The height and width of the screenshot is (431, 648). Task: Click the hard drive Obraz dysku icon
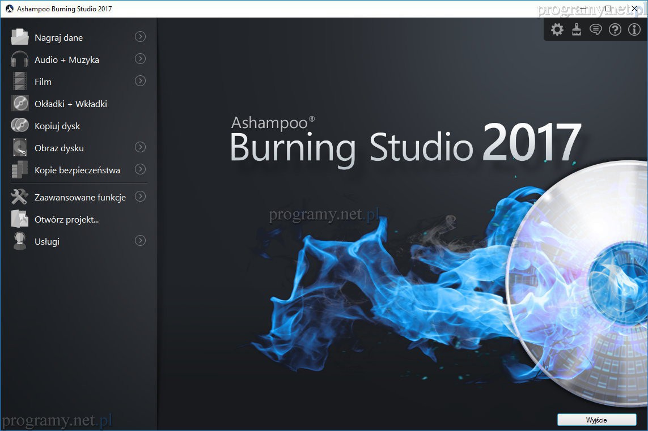(19, 148)
